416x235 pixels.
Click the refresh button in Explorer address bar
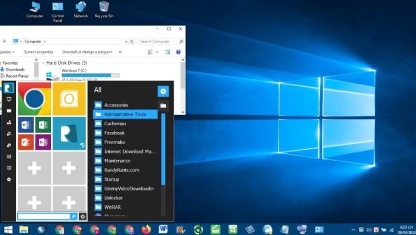132,41
